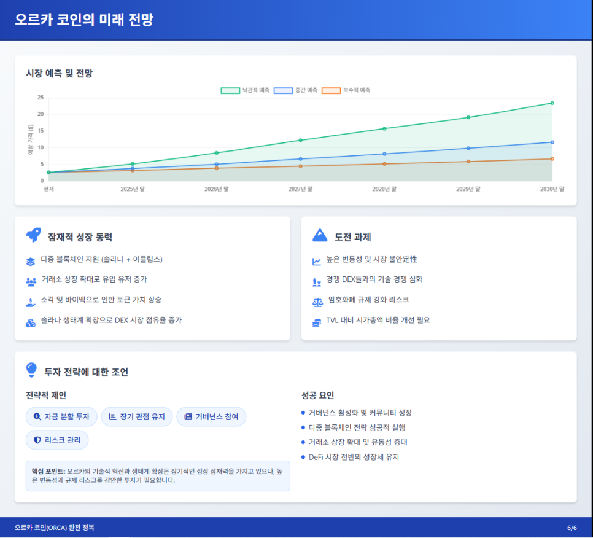
Task: Click the cubes icon next to 솔라나 생태계 확장
Action: click(x=31, y=322)
